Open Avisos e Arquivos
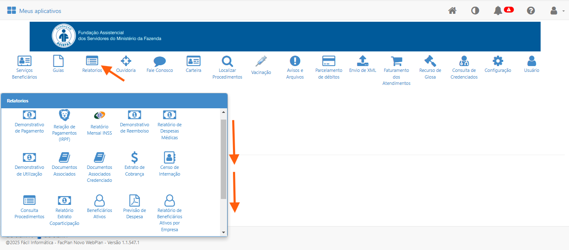 [295, 67]
